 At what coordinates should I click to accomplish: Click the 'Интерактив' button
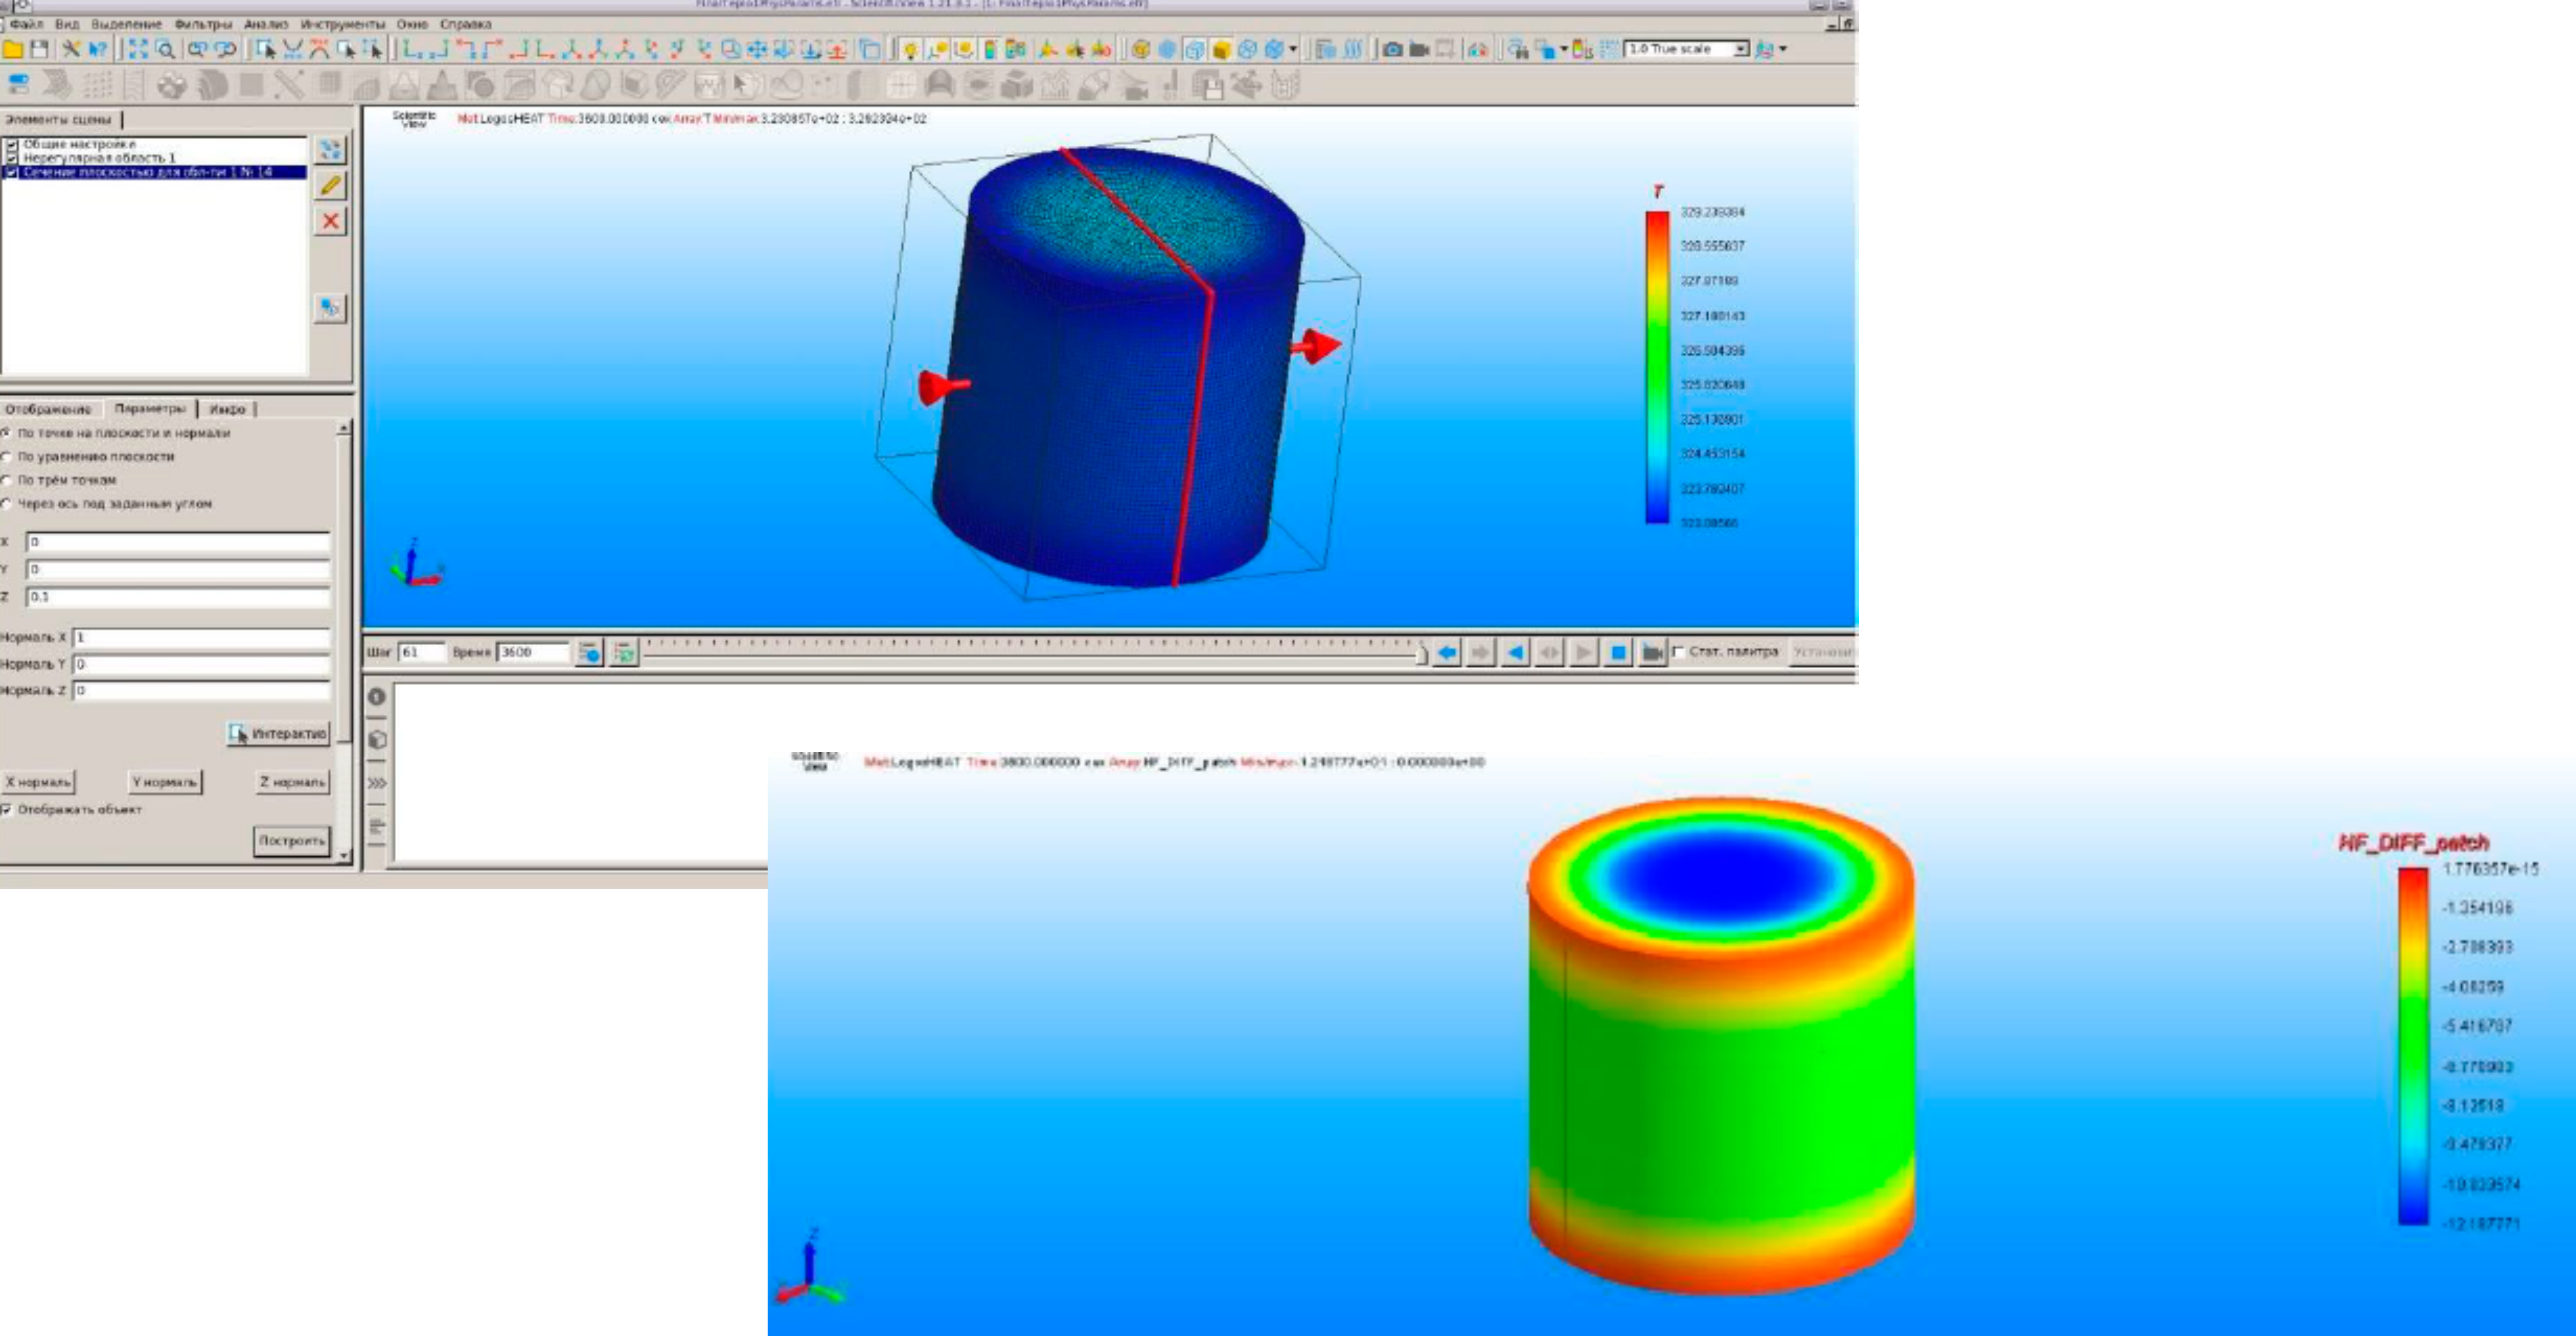pyautogui.click(x=278, y=733)
